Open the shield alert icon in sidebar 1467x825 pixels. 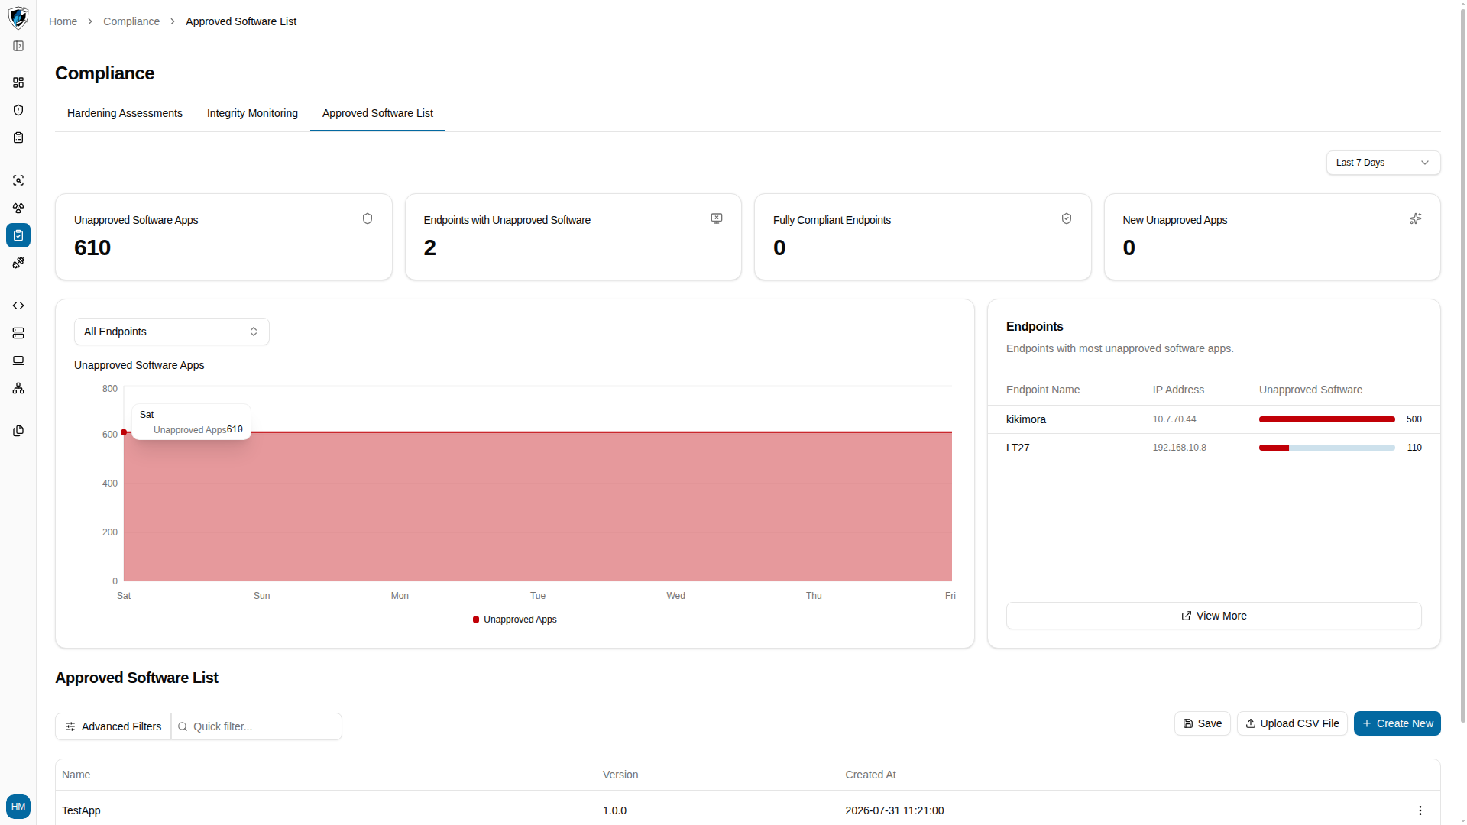[x=18, y=110]
